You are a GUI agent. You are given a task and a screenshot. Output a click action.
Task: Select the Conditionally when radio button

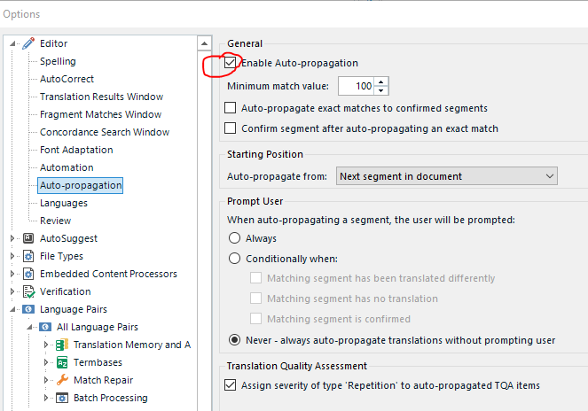click(234, 259)
